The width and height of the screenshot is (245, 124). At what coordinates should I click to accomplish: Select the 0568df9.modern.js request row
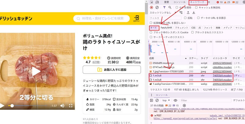click(197, 63)
